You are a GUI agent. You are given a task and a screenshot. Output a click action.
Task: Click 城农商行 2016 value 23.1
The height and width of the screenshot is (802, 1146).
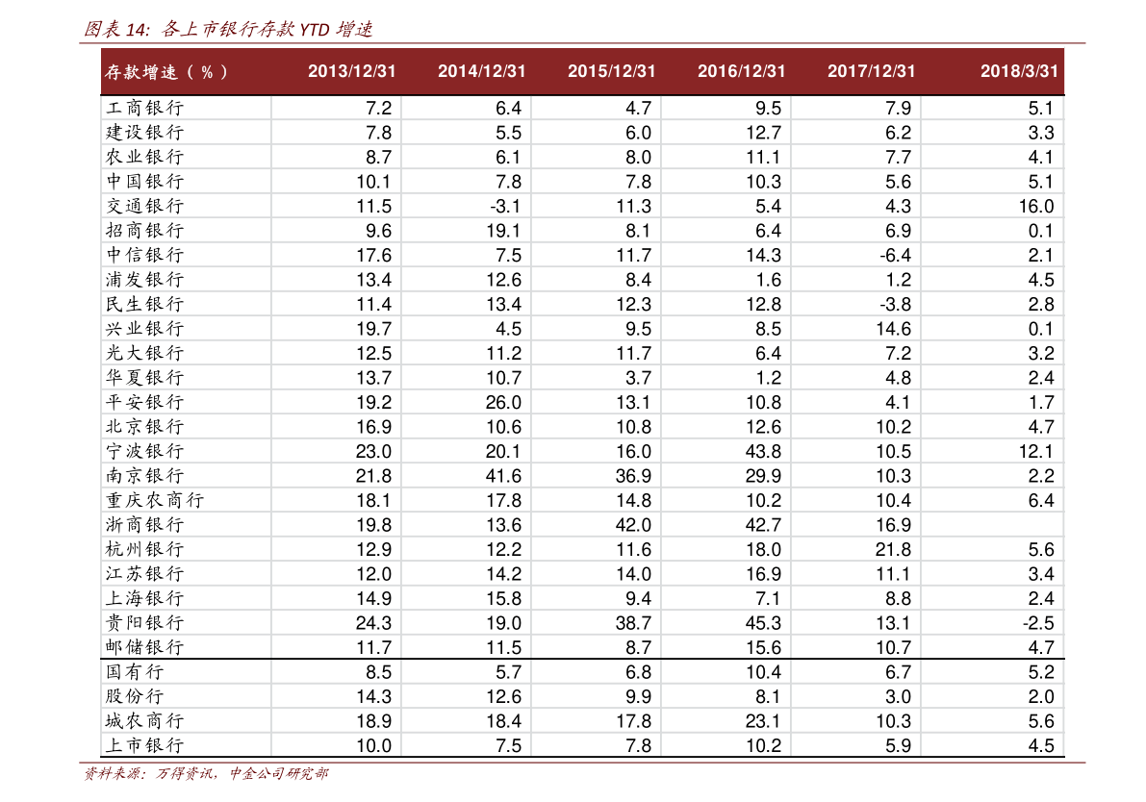(x=764, y=721)
